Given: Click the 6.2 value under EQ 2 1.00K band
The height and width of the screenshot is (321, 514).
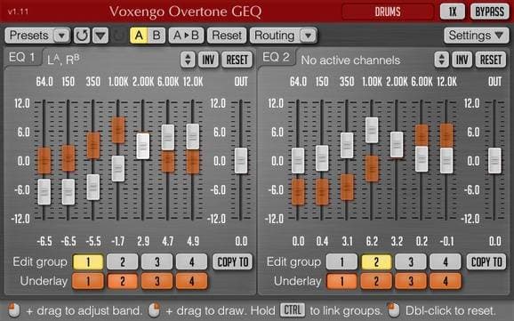Looking at the screenshot, I should (372, 242).
